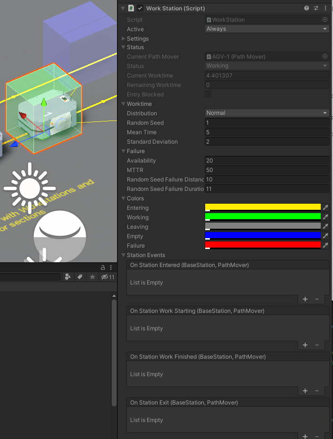Open the Work Station component help reference
Screen dimensions: 333x439
307,8
